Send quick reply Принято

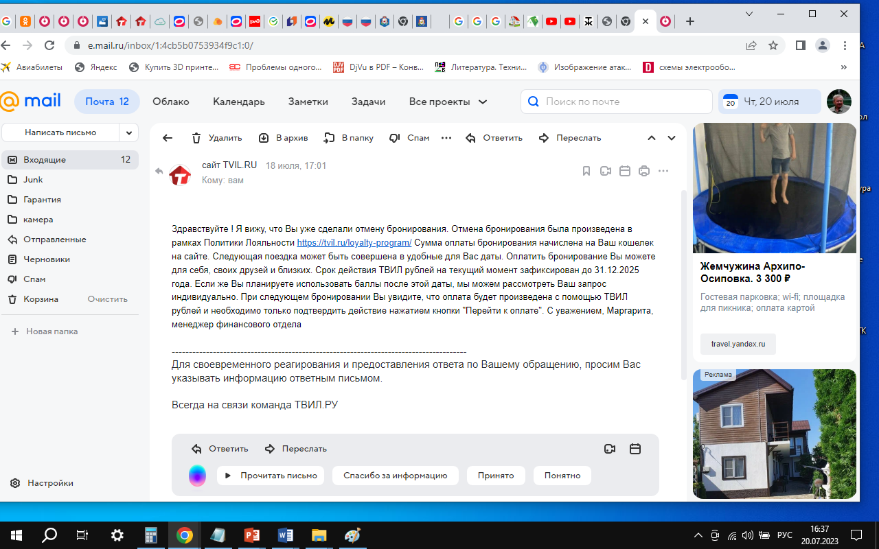click(496, 476)
